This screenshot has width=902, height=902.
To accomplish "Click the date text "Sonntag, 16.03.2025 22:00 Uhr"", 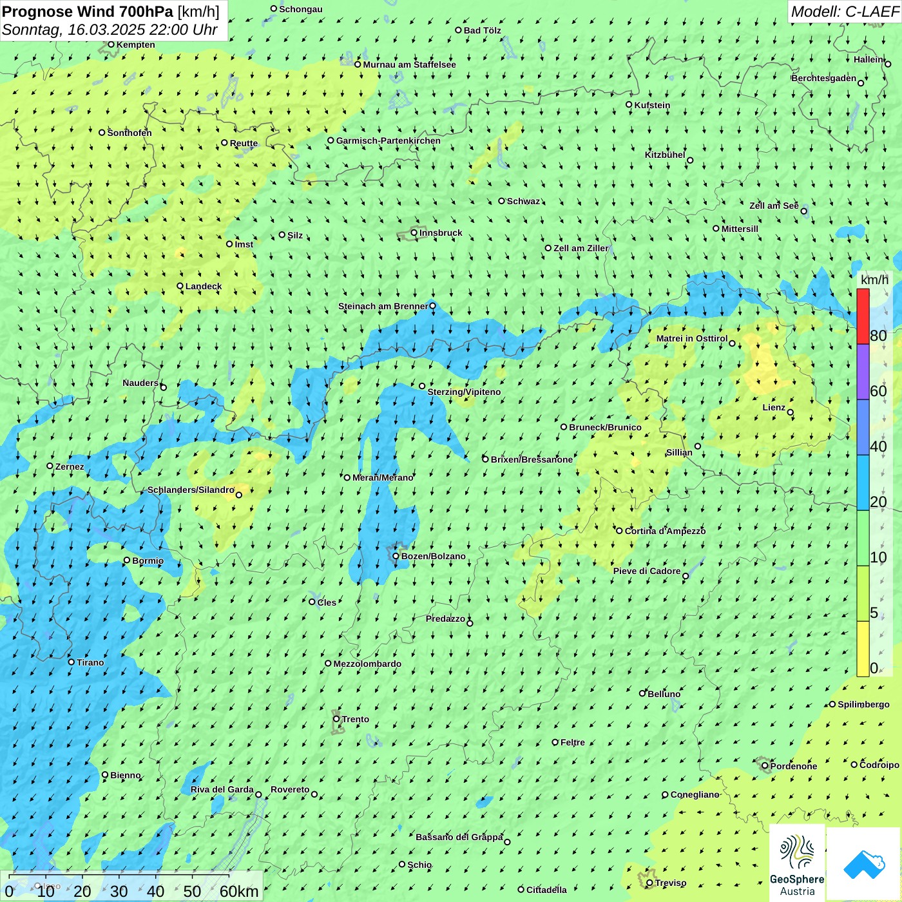I will (x=110, y=30).
